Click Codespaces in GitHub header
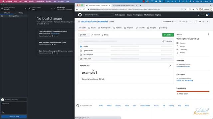213x119 pixels. [x=138, y=15]
